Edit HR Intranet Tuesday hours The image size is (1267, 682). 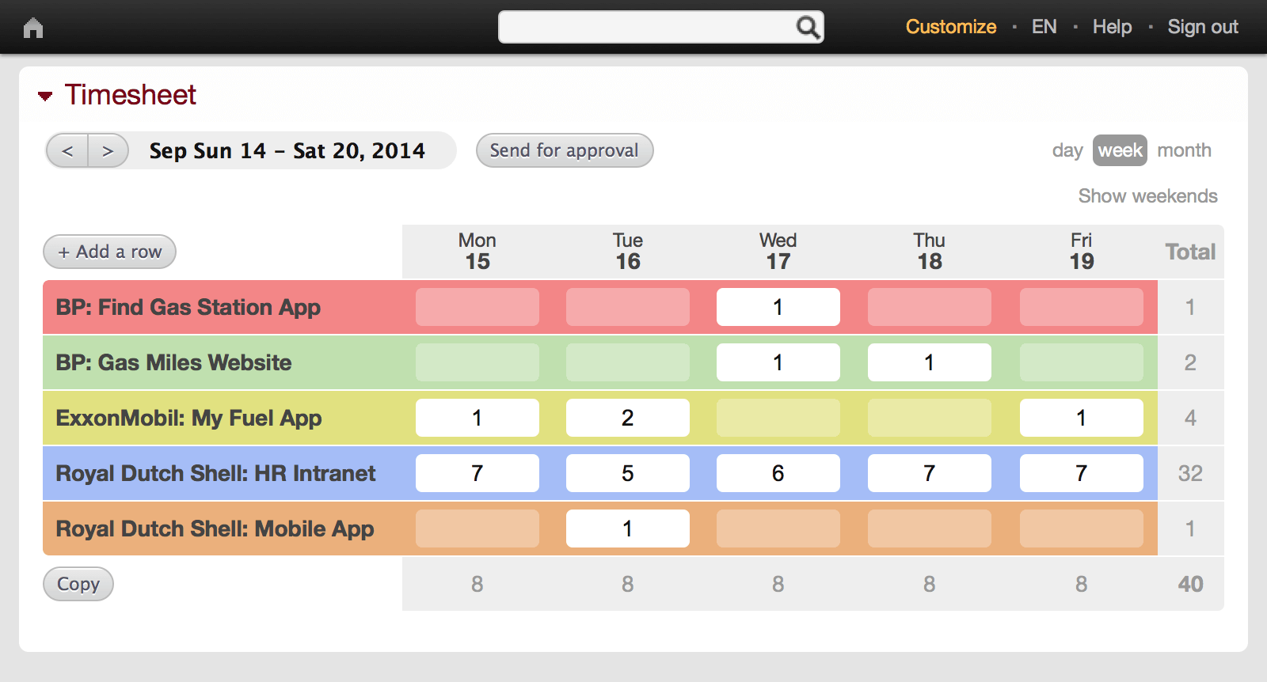click(x=628, y=473)
